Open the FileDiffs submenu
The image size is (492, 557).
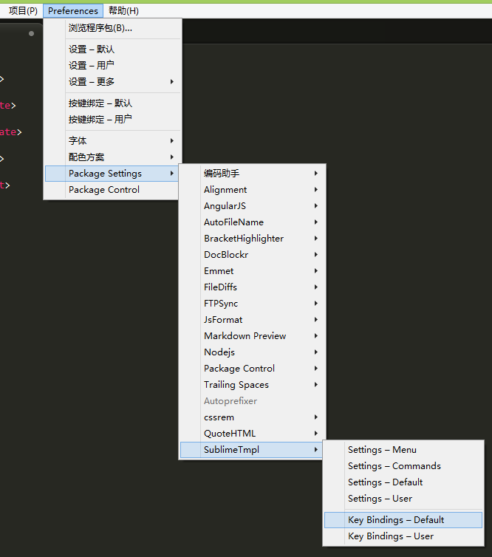pyautogui.click(x=252, y=287)
